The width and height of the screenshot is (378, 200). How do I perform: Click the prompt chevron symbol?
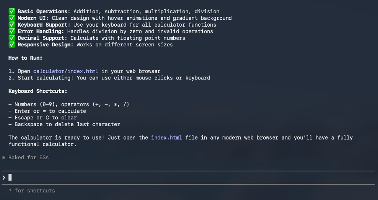(x=4, y=177)
